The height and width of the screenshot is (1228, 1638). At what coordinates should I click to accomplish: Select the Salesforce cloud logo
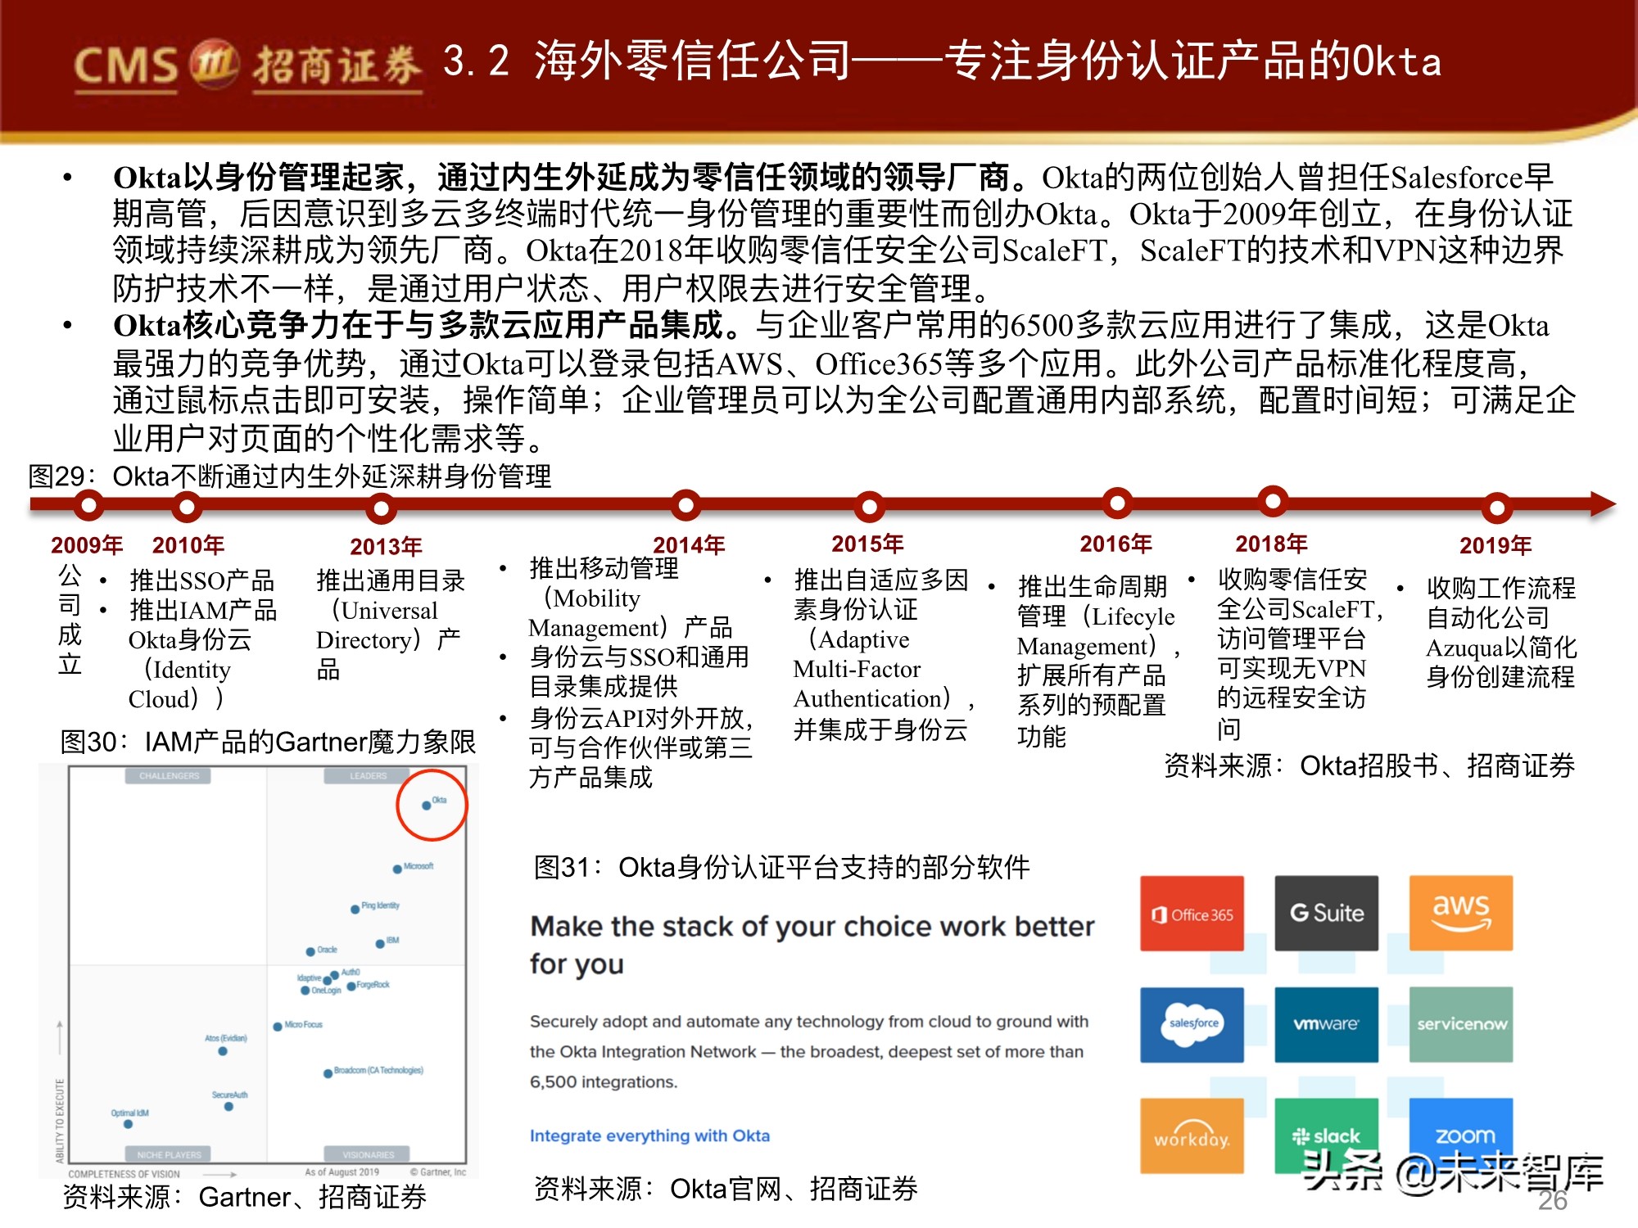1192,1025
